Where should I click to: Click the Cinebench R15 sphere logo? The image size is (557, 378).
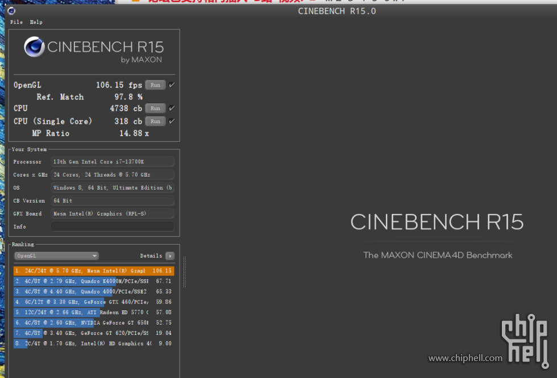coord(34,47)
